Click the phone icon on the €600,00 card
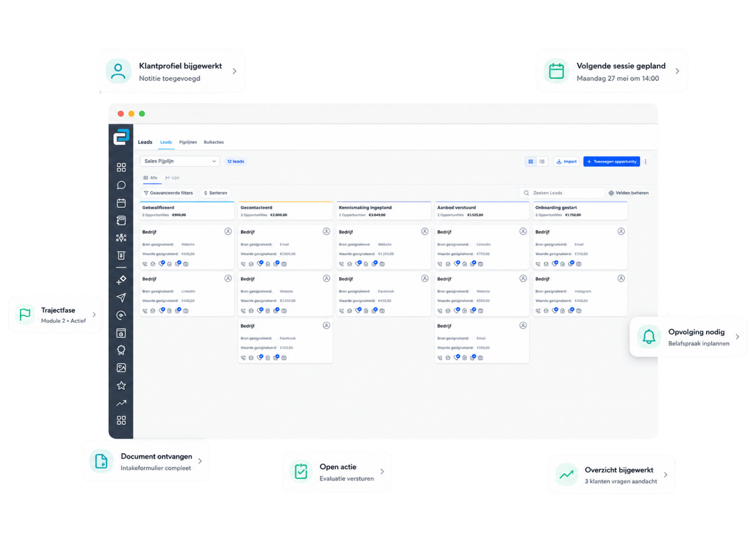 [x=145, y=264]
